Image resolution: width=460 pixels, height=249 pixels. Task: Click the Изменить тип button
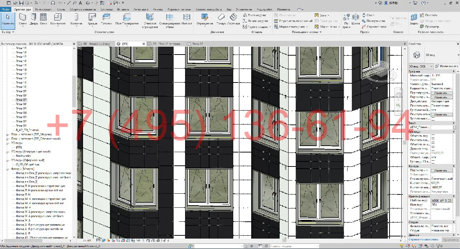pos(447,66)
